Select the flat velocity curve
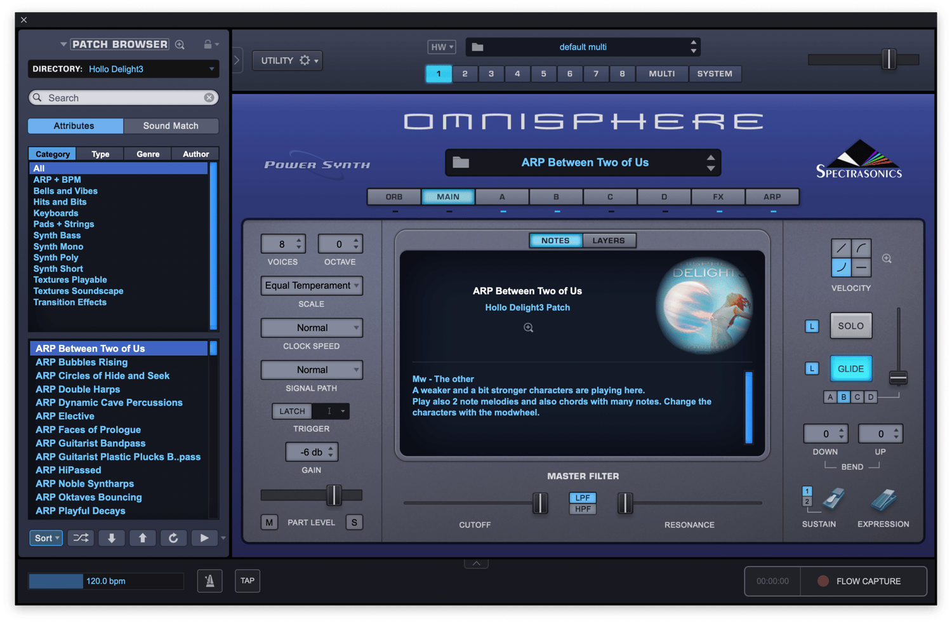The image size is (952, 623). (x=861, y=267)
